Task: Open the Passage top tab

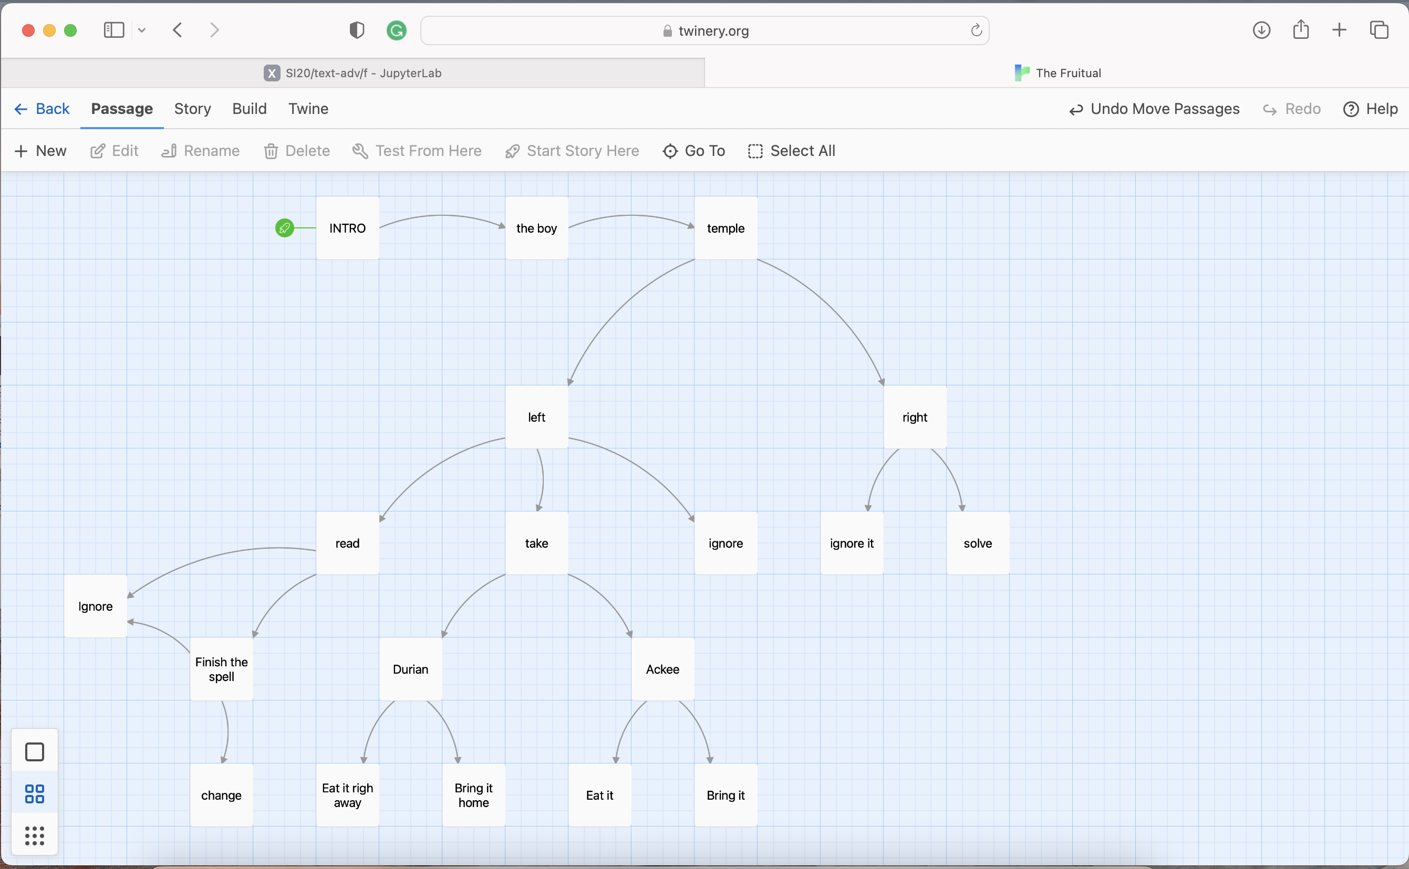Action: (x=122, y=109)
